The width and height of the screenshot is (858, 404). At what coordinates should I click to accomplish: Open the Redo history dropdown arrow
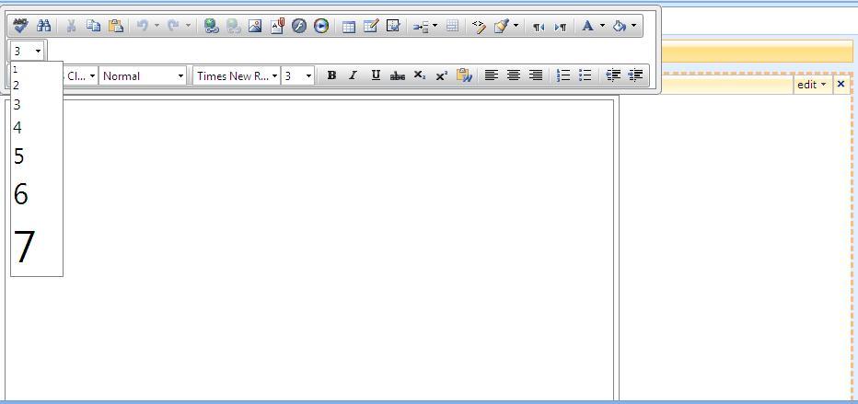(188, 26)
